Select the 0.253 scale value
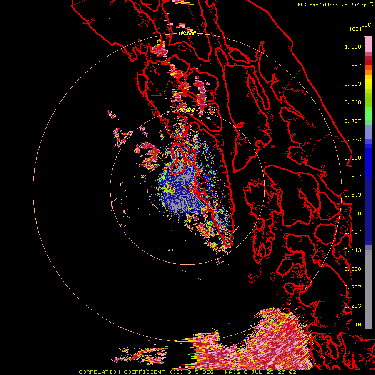This screenshot has height=375, width=375. click(x=353, y=306)
